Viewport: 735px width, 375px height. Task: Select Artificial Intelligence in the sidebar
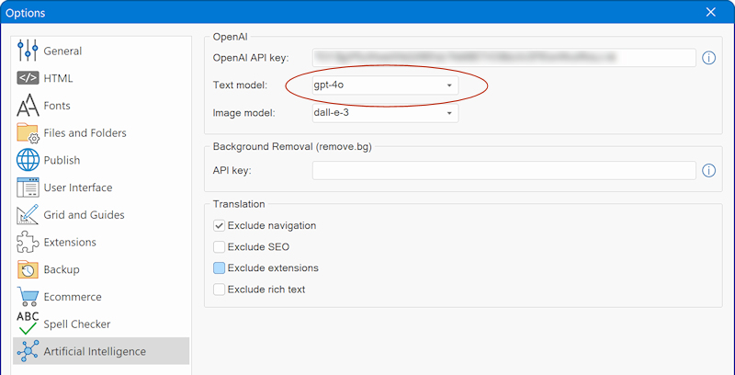coord(101,351)
